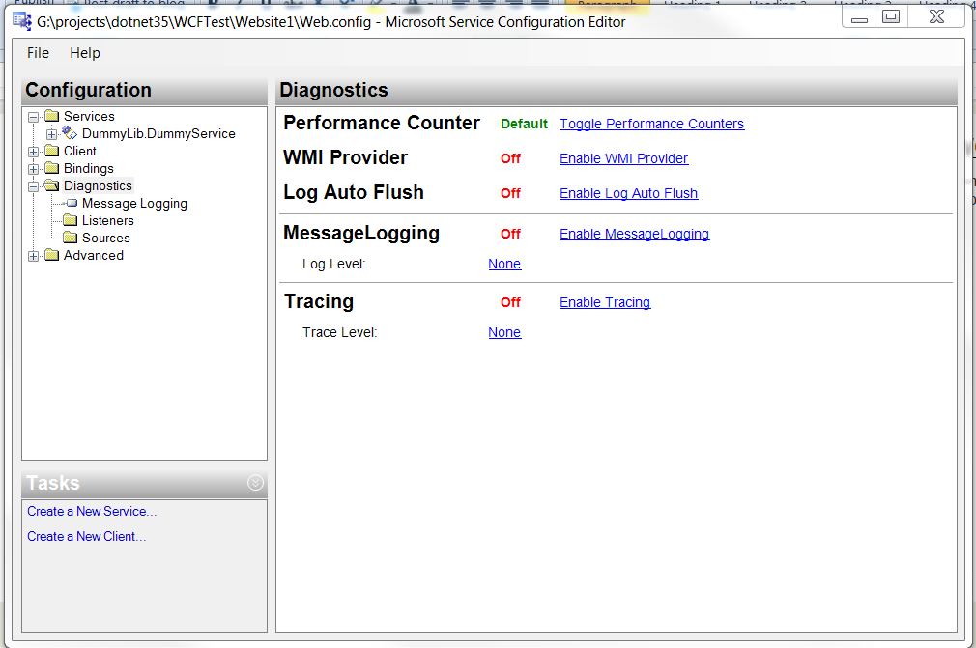Expand the Advanced tree node

tap(34, 256)
